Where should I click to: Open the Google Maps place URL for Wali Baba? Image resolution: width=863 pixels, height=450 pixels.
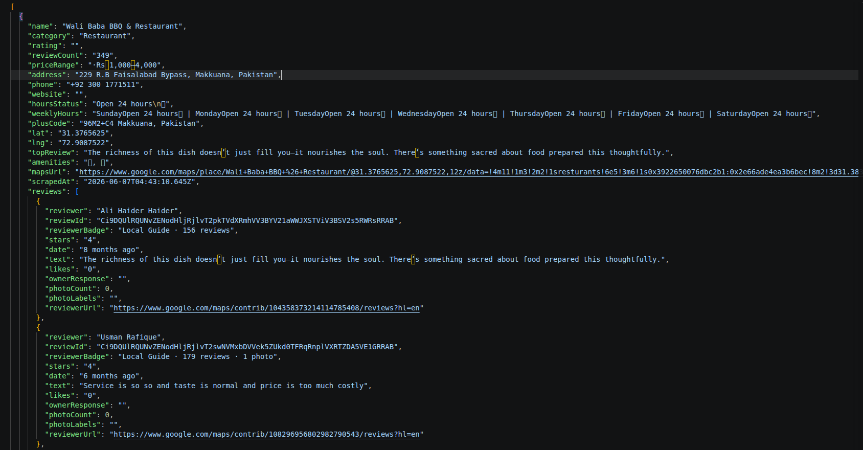[469, 172]
